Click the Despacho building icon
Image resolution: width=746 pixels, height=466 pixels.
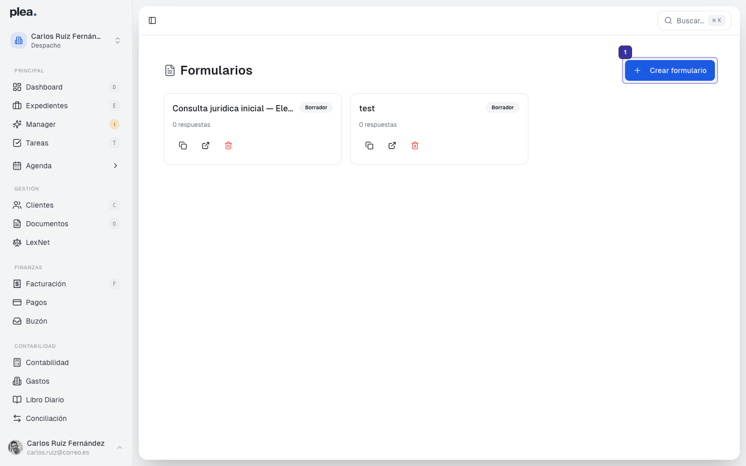pos(19,40)
